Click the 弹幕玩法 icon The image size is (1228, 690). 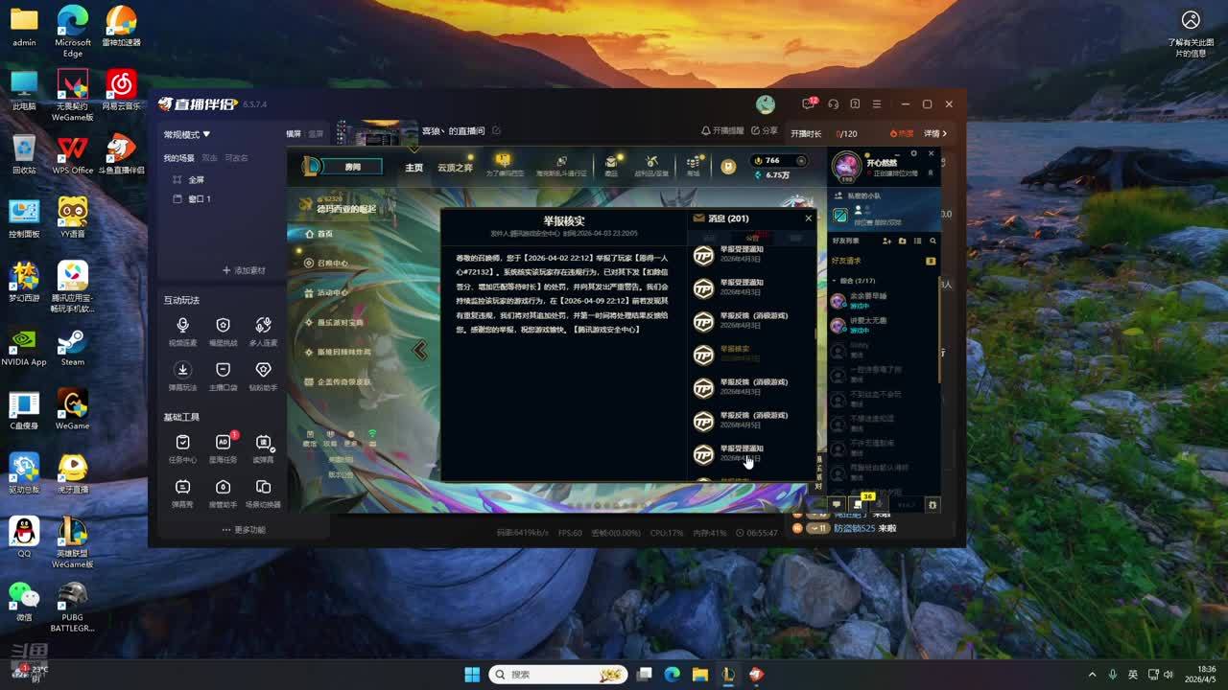(182, 375)
